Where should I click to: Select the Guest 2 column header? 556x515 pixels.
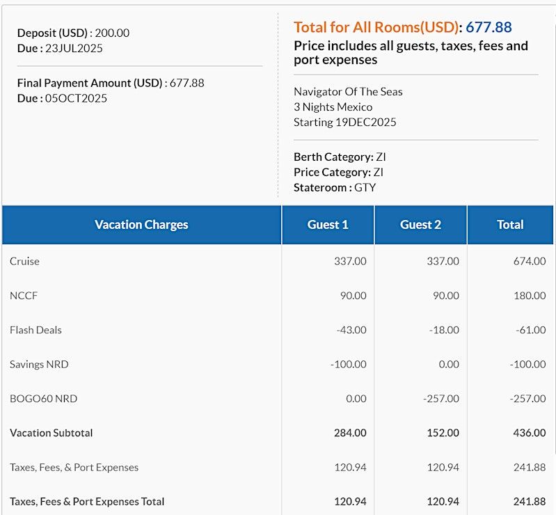420,225
